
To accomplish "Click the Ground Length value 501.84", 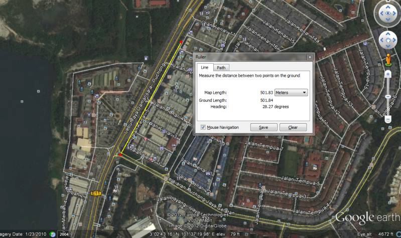I will [x=266, y=100].
